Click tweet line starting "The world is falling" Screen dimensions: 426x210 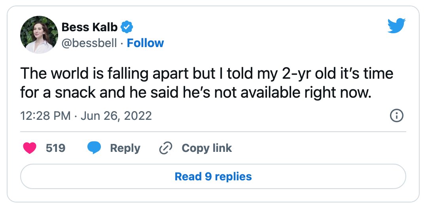pyautogui.click(x=207, y=74)
